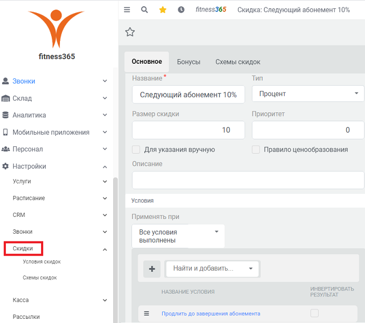
Task: Open history clock icon
Action: tap(181, 9)
